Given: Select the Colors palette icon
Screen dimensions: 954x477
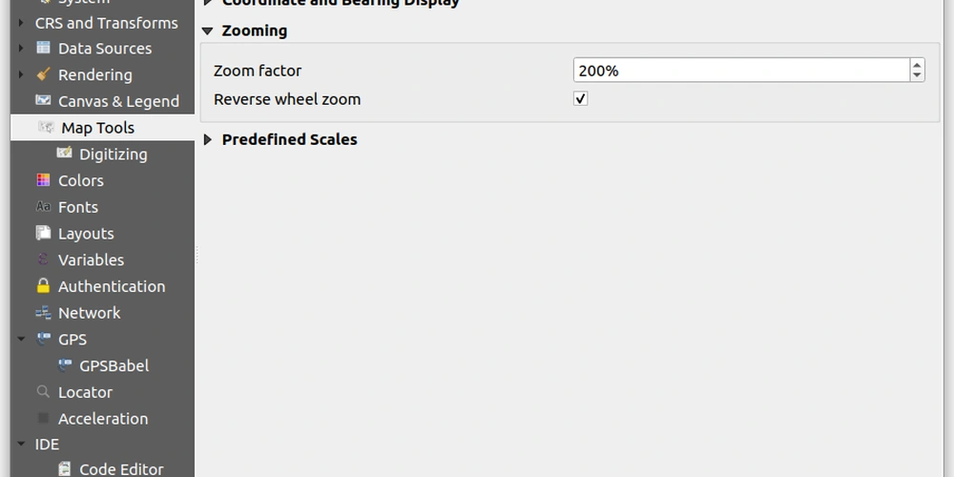Looking at the screenshot, I should coord(43,180).
